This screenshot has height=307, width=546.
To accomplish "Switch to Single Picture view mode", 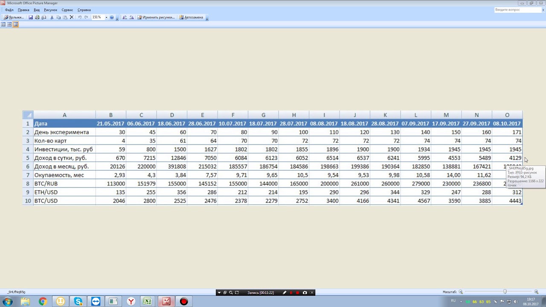I will click(16, 25).
